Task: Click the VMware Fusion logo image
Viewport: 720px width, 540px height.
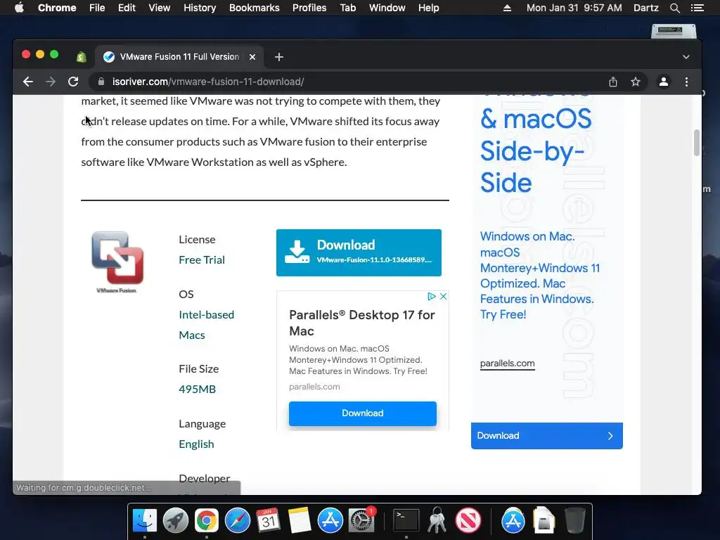Action: (x=117, y=262)
